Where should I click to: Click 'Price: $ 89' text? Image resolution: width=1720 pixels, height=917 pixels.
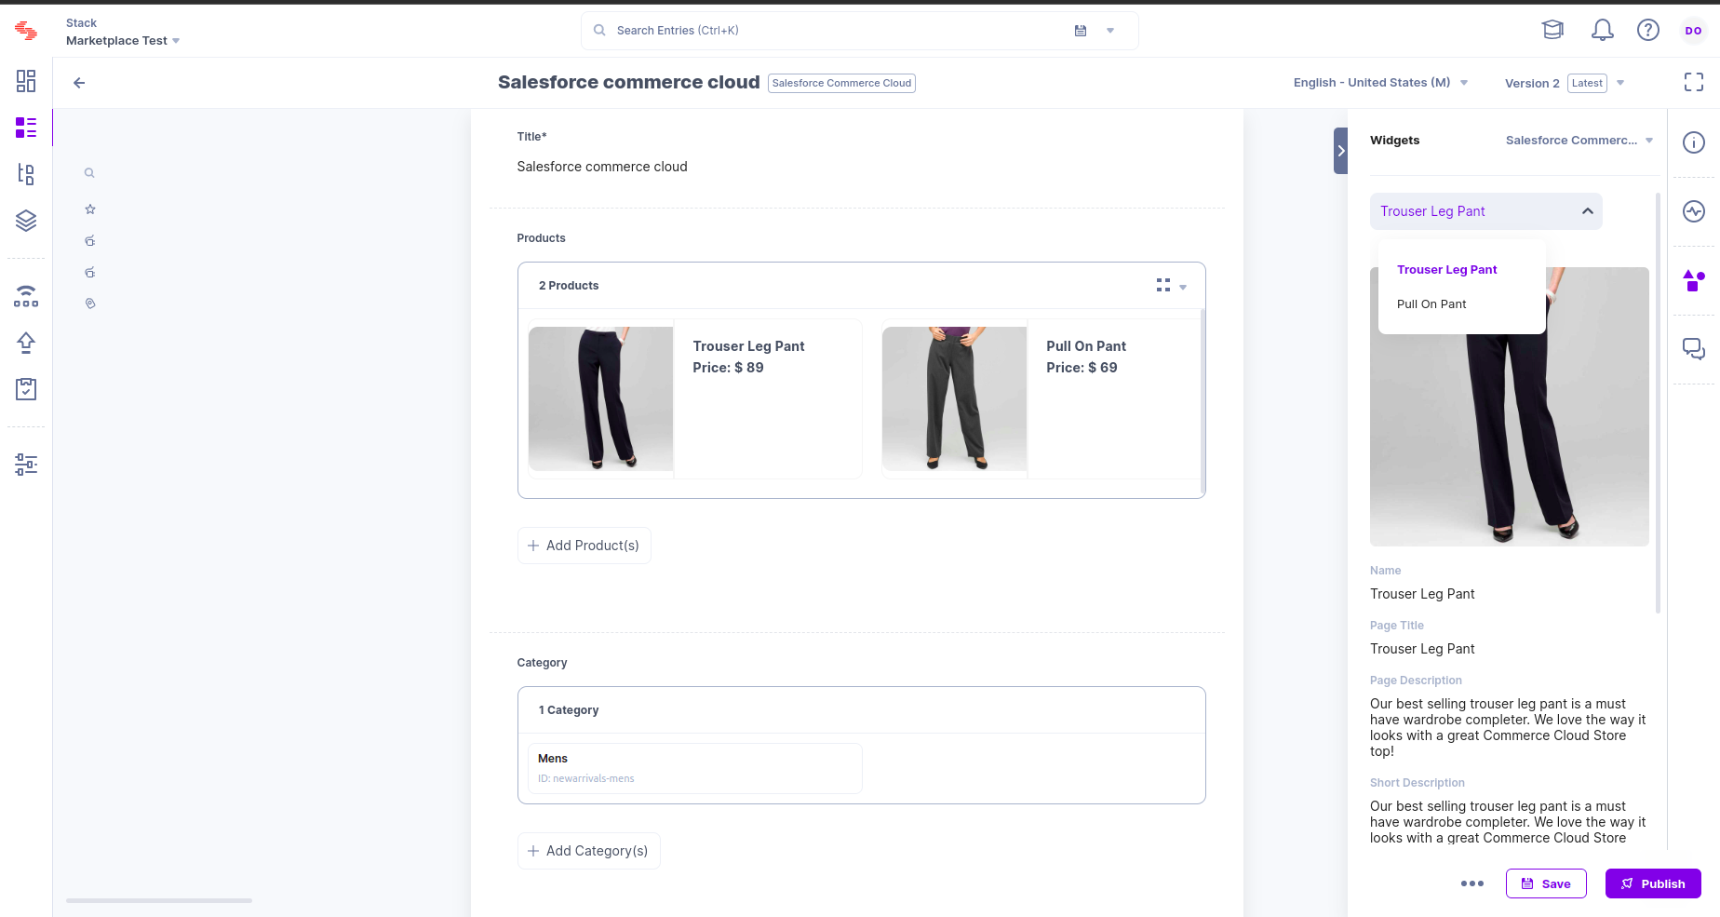[728, 368]
